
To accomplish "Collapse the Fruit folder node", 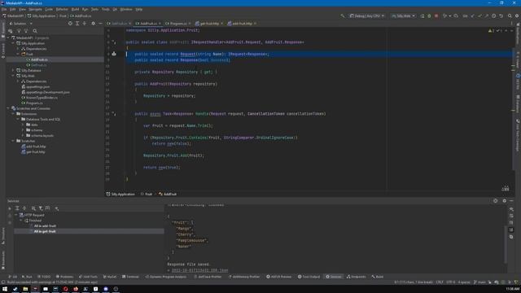I will (18, 54).
